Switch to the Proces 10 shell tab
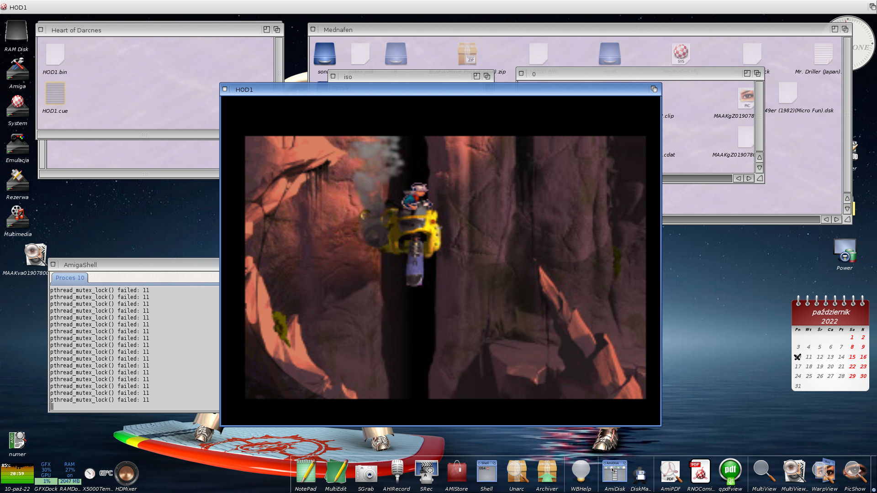877x493 pixels. pos(70,278)
